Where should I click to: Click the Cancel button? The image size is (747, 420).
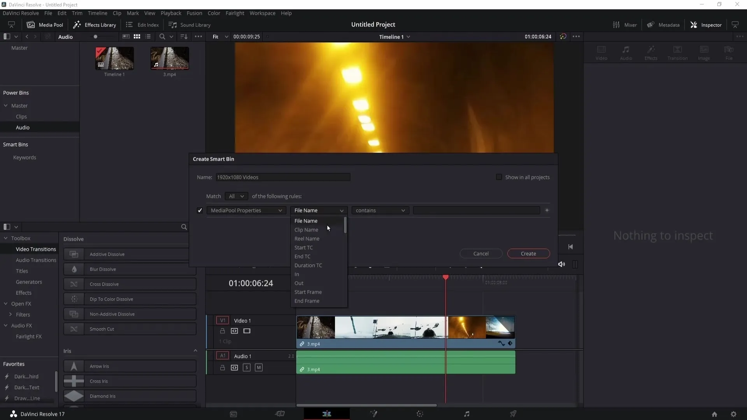pyautogui.click(x=481, y=253)
